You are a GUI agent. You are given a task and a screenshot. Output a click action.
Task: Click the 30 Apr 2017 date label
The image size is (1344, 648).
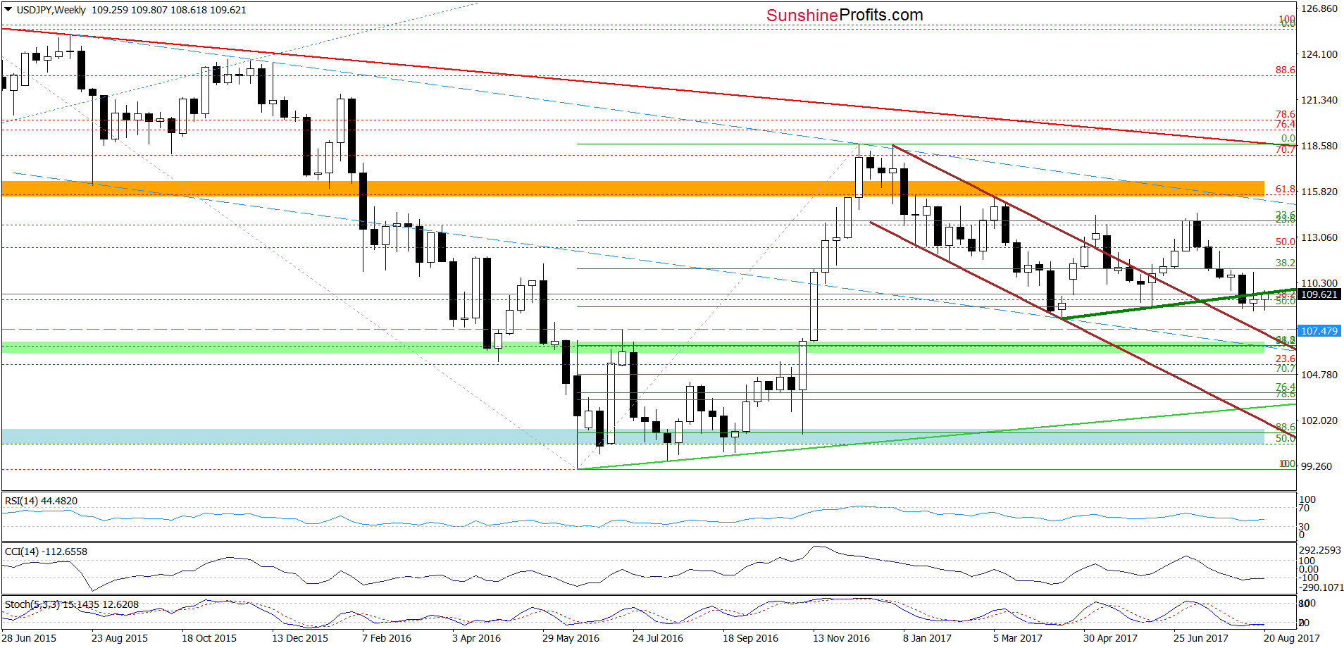coord(1110,638)
